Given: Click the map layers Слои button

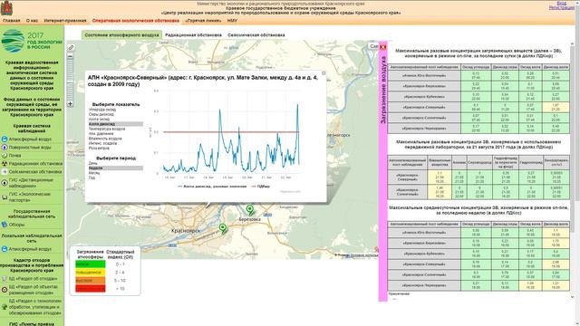Looking at the screenshot, I should tap(373, 46).
